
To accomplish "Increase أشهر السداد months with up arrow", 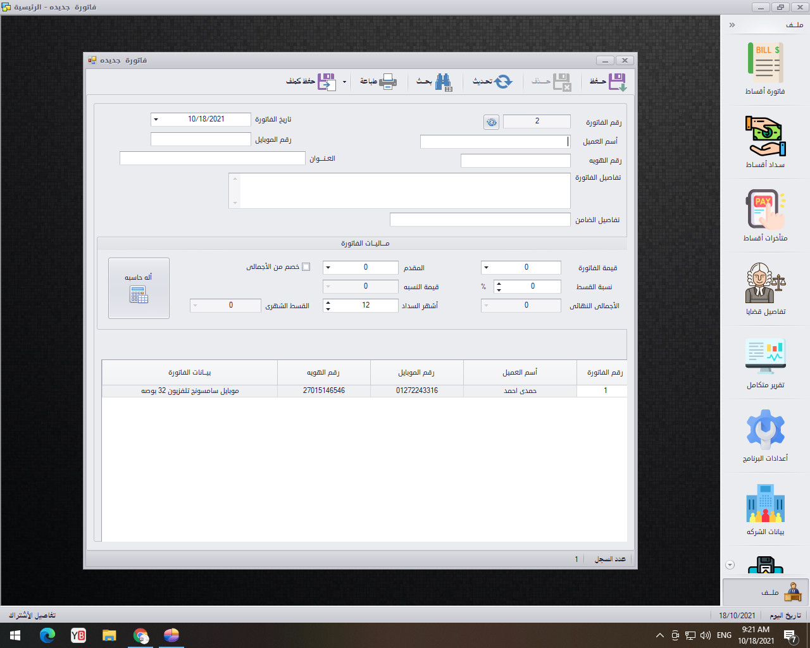I will pyautogui.click(x=328, y=302).
